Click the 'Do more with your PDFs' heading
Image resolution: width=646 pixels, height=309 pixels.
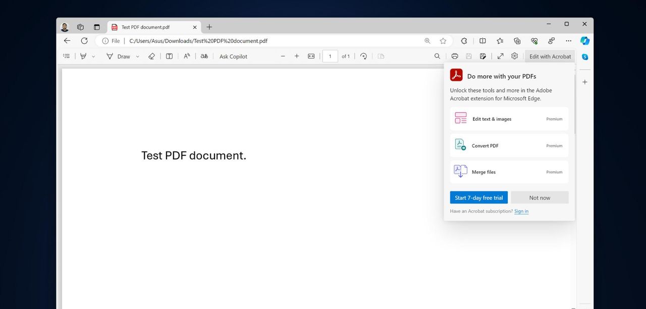click(x=502, y=76)
